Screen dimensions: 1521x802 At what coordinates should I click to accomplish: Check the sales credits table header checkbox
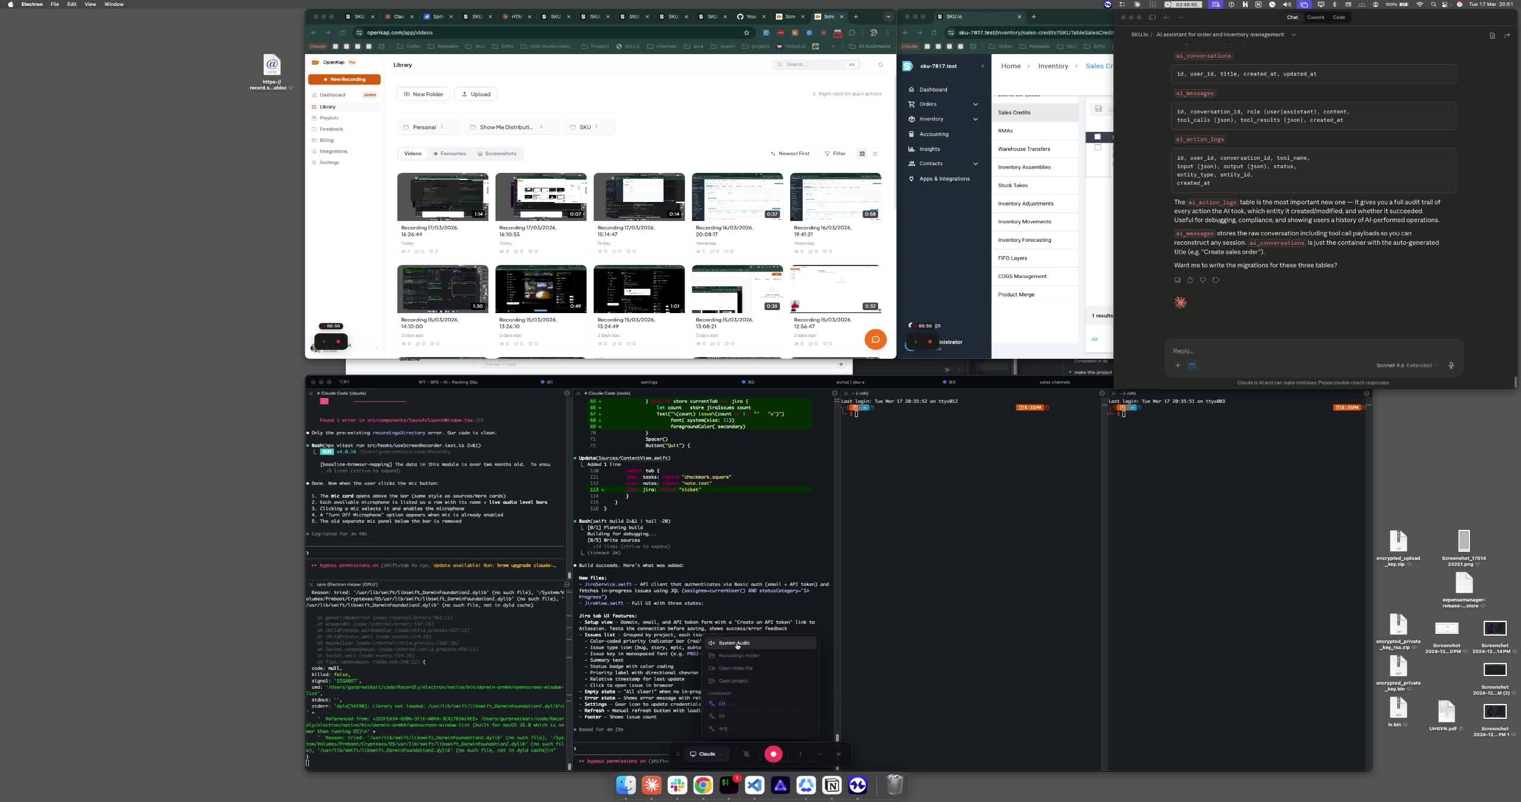click(x=1097, y=137)
